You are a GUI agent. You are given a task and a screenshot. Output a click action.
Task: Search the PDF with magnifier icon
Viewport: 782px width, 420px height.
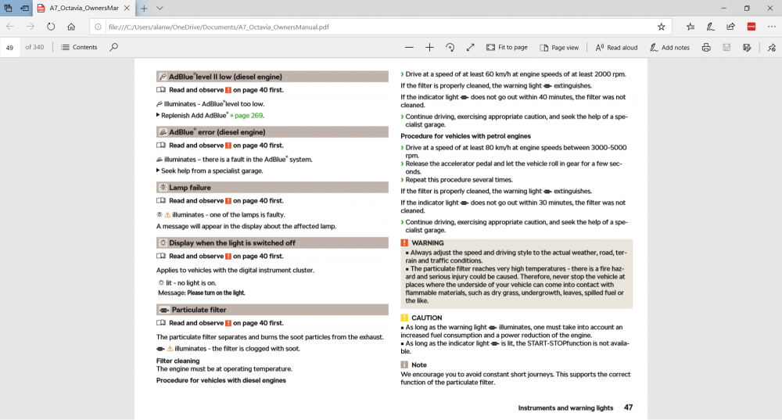click(x=113, y=47)
